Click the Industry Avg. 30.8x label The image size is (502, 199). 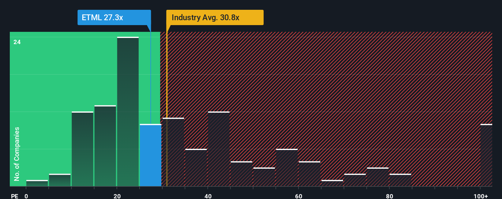(215, 17)
